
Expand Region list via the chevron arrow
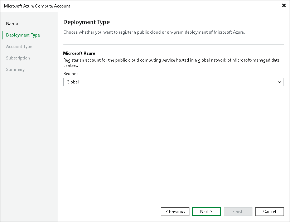[x=280, y=82]
